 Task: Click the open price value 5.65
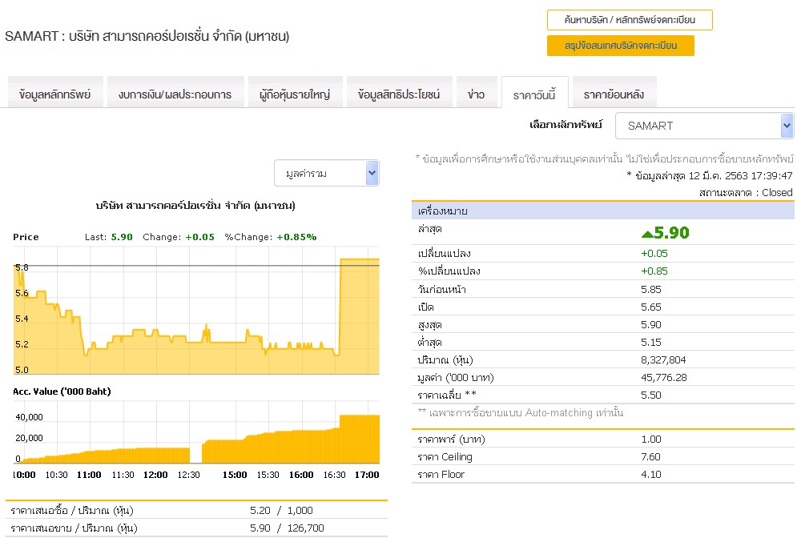651,307
